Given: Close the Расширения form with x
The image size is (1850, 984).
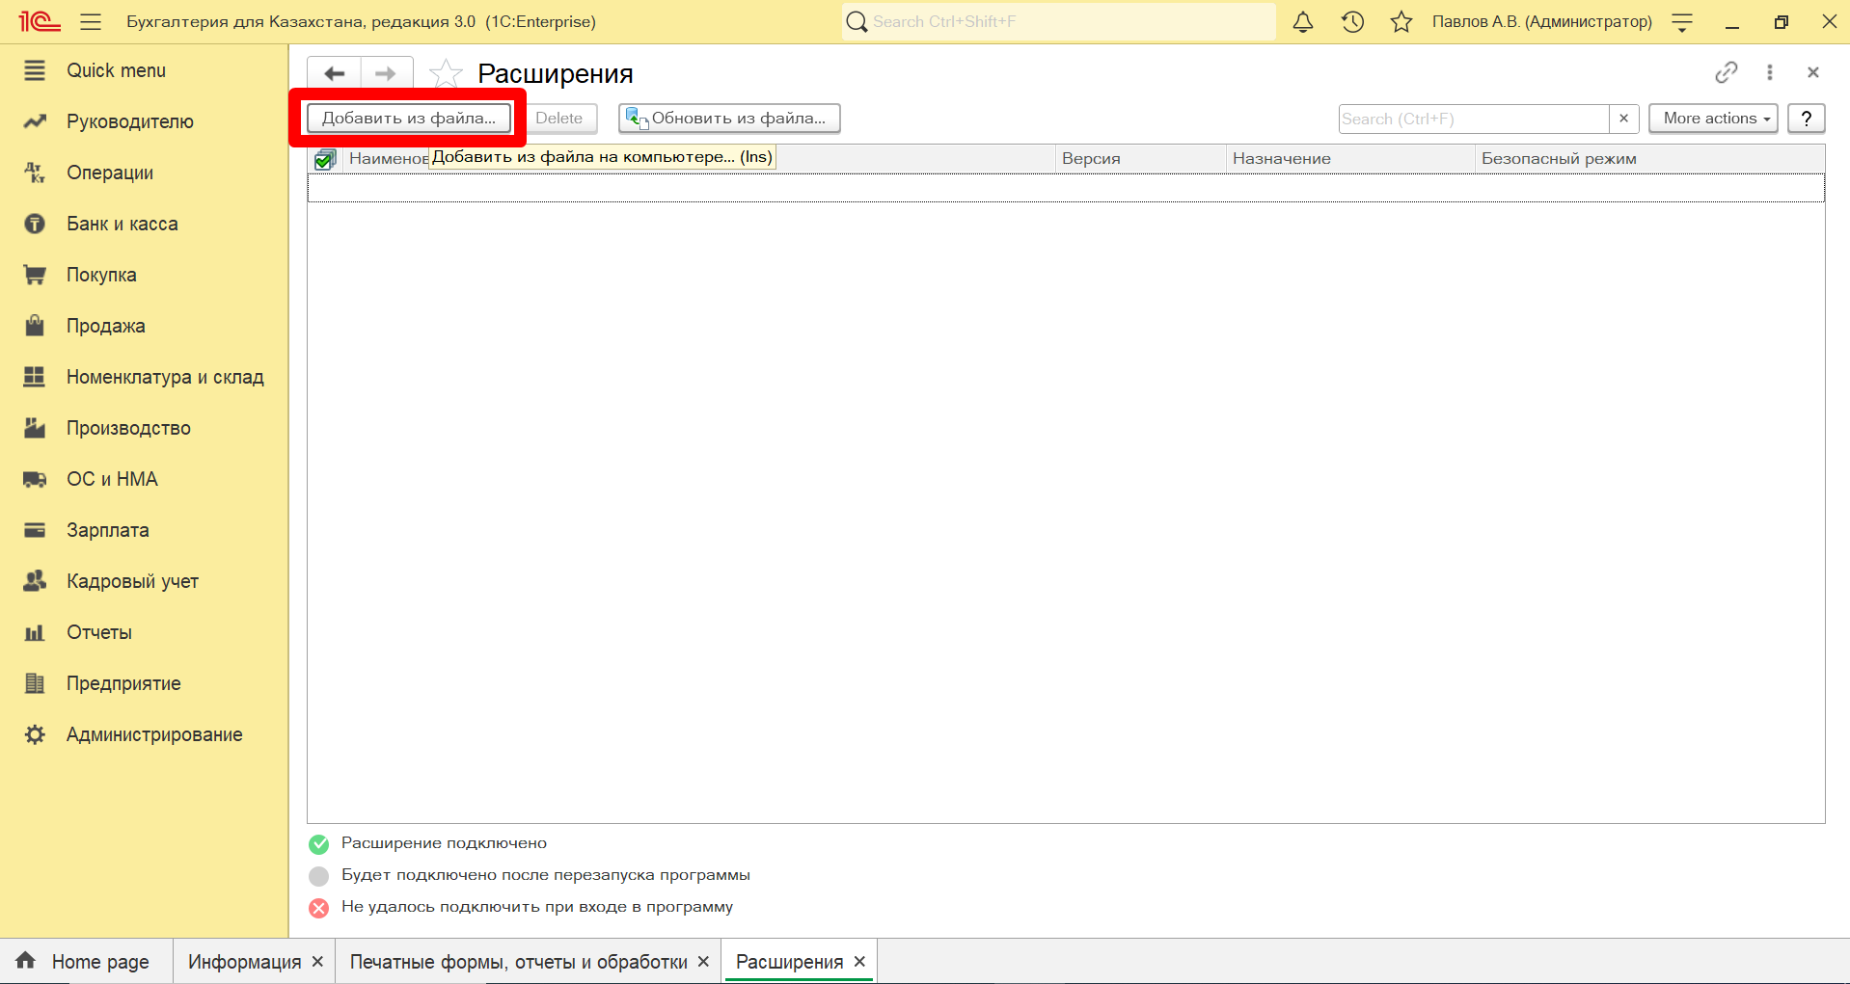Looking at the screenshot, I should pyautogui.click(x=1813, y=72).
